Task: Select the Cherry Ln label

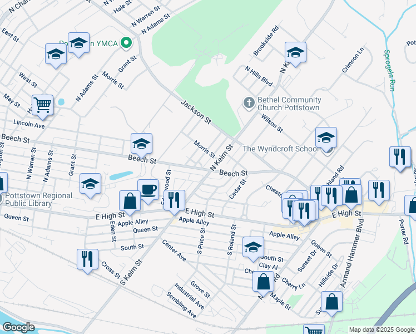Action: [294, 283]
